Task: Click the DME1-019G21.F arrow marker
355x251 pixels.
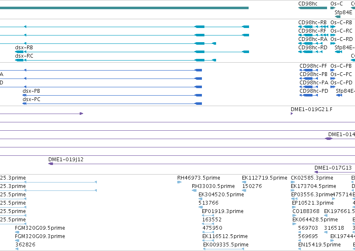Action: coord(292,114)
